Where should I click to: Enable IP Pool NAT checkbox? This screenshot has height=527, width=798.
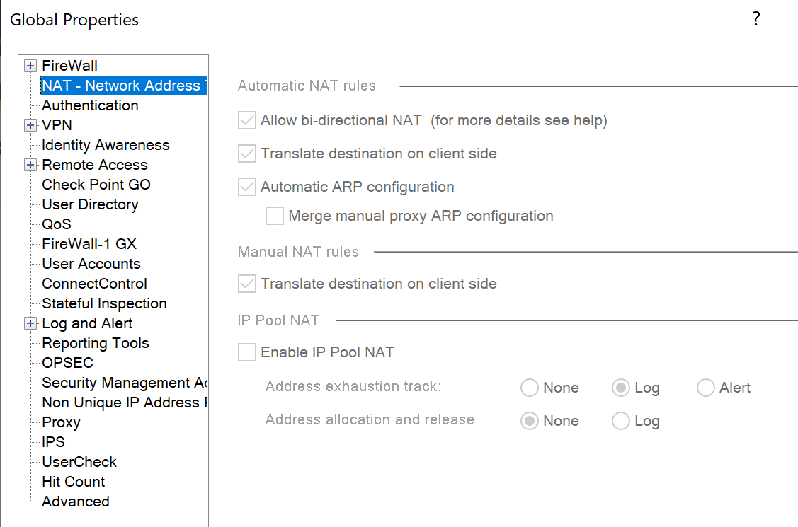tap(247, 352)
